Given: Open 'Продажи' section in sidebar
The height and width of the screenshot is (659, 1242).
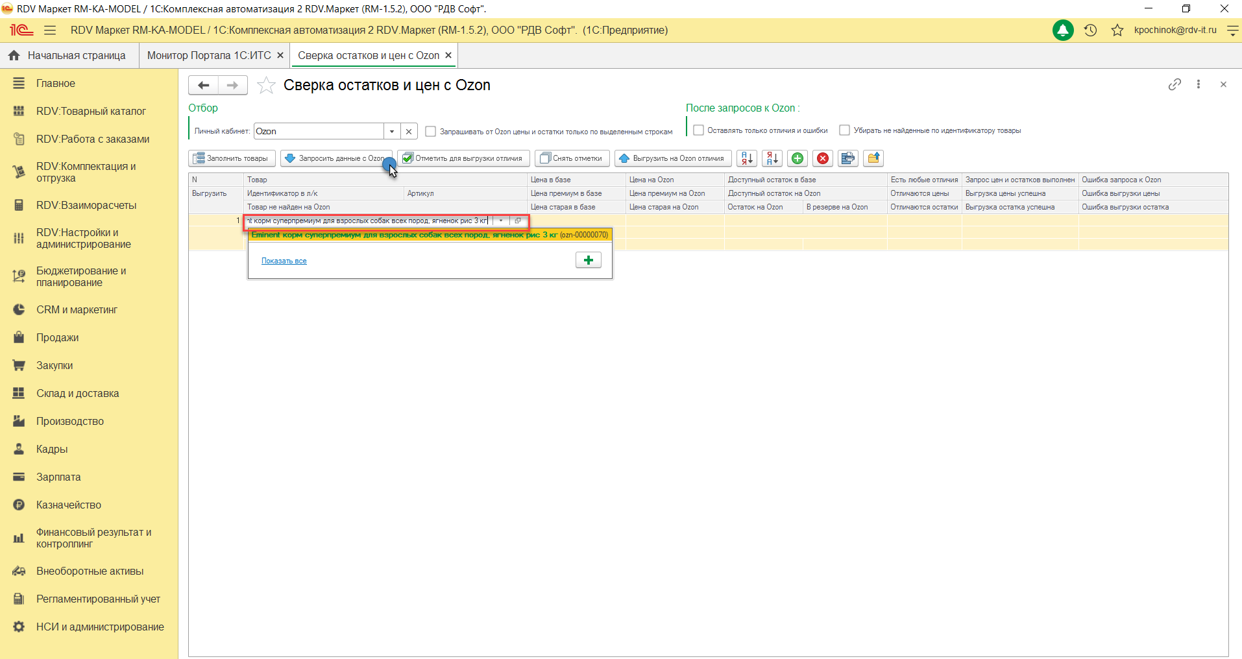Looking at the screenshot, I should (57, 338).
